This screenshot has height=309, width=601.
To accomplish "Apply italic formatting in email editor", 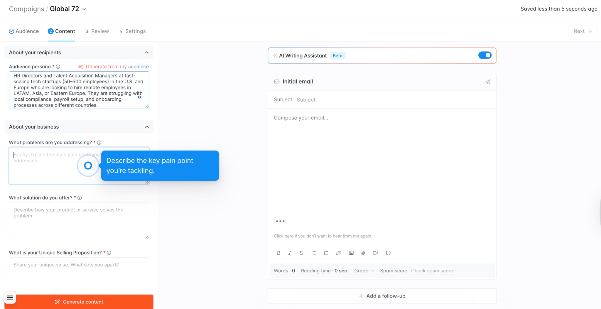I will click(x=290, y=253).
